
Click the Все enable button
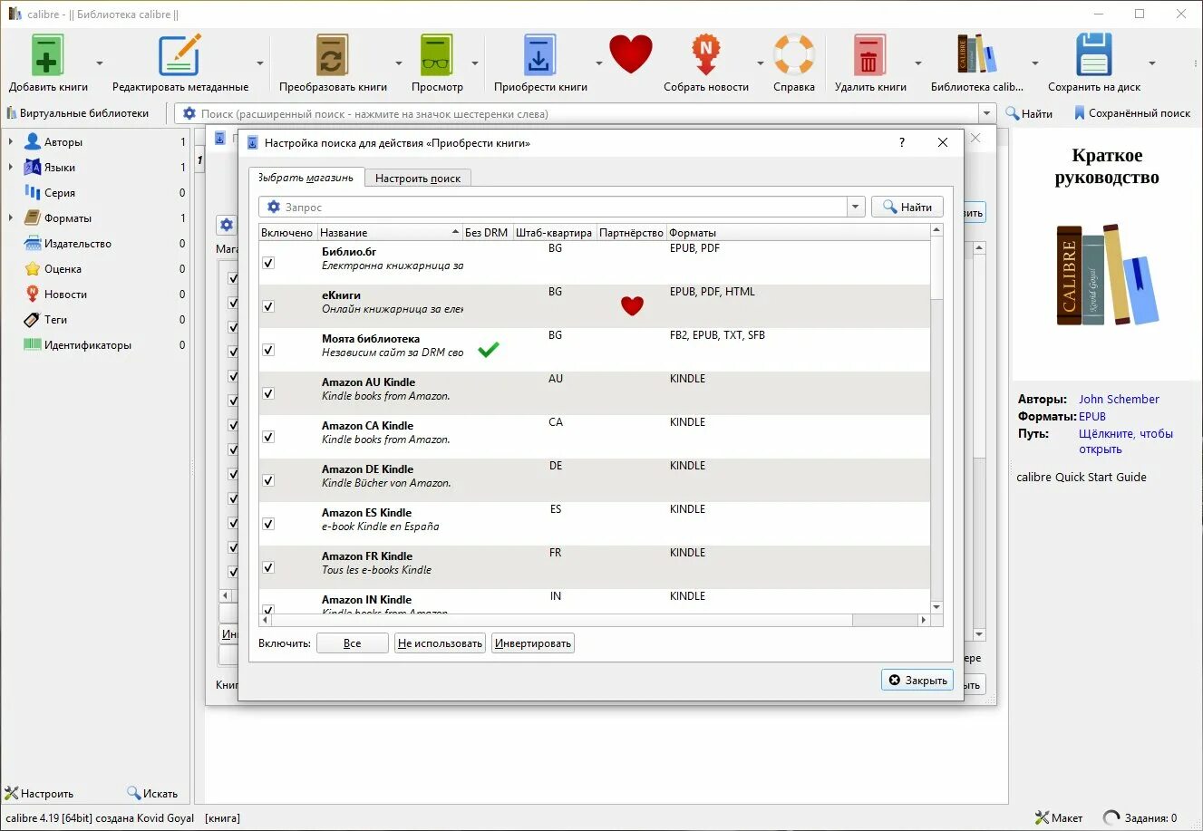(x=353, y=643)
